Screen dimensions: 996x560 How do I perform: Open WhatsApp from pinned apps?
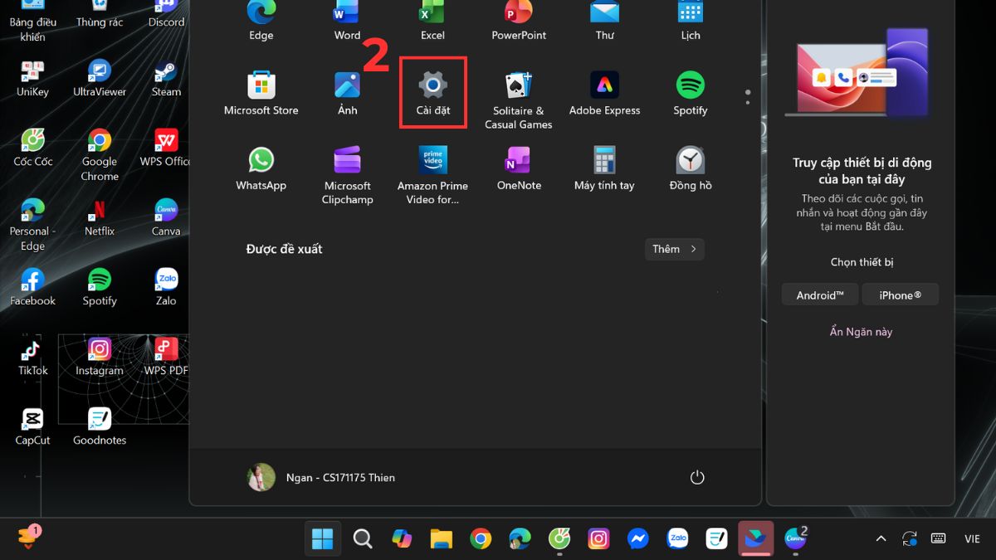pos(261,168)
